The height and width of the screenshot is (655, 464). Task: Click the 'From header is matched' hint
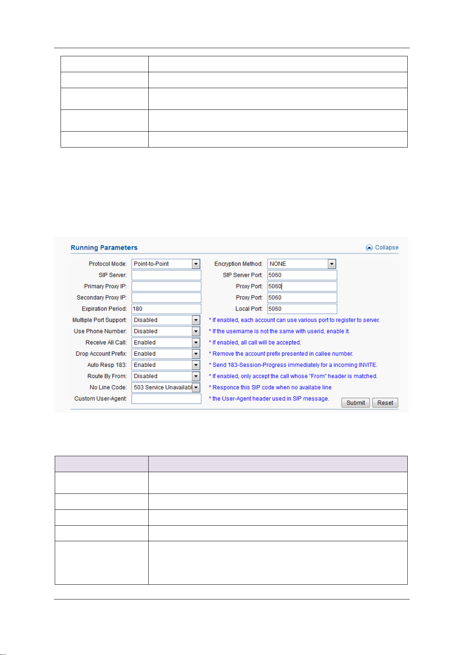[x=293, y=376]
